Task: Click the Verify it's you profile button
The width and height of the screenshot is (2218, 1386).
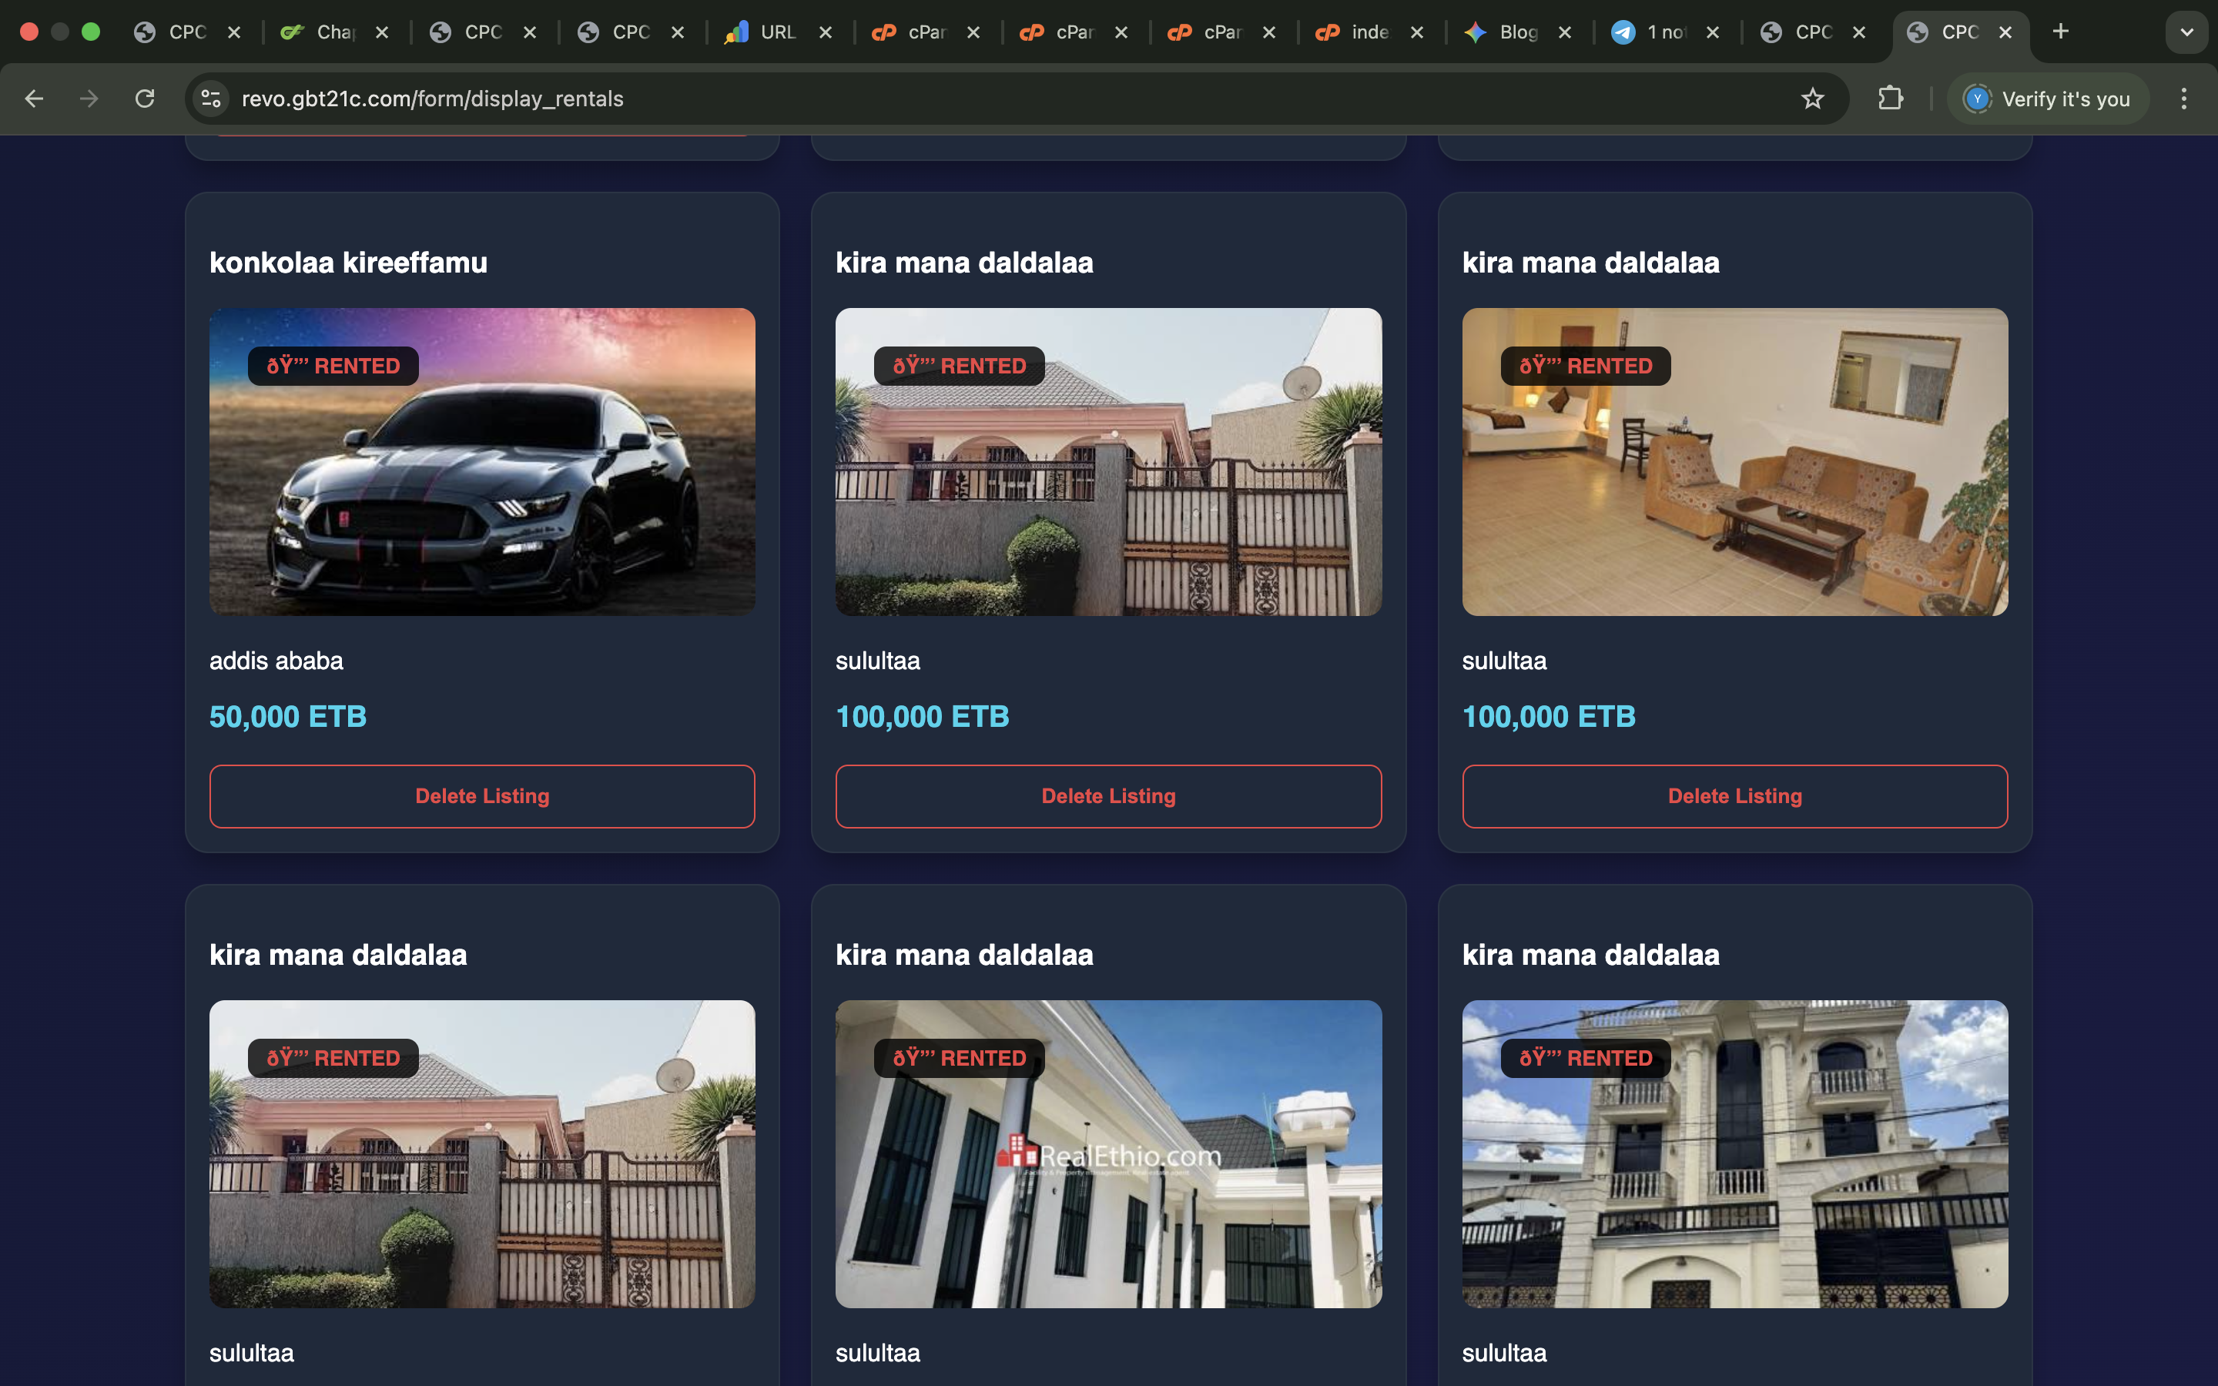Action: pos(2048,98)
